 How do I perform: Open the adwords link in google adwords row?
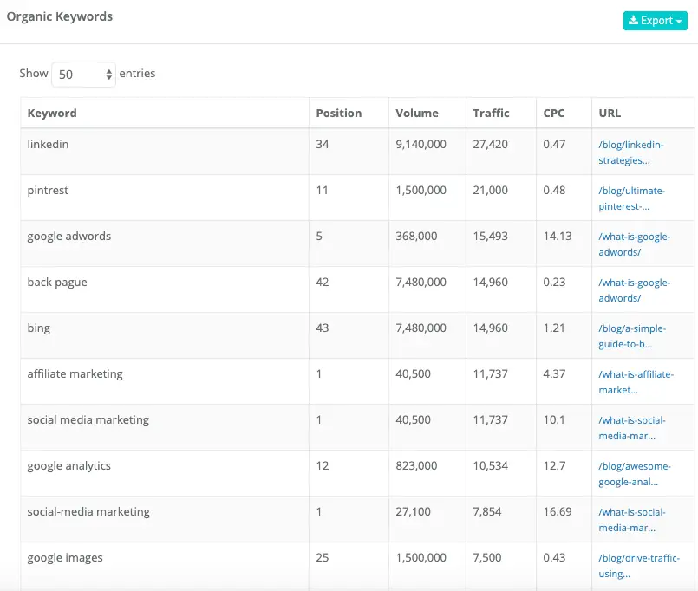coord(634,244)
